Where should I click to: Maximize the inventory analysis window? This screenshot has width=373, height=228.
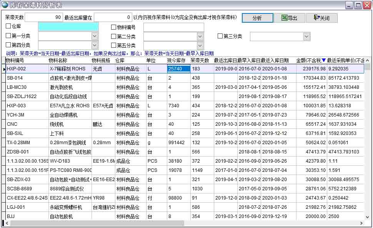coord(358,5)
